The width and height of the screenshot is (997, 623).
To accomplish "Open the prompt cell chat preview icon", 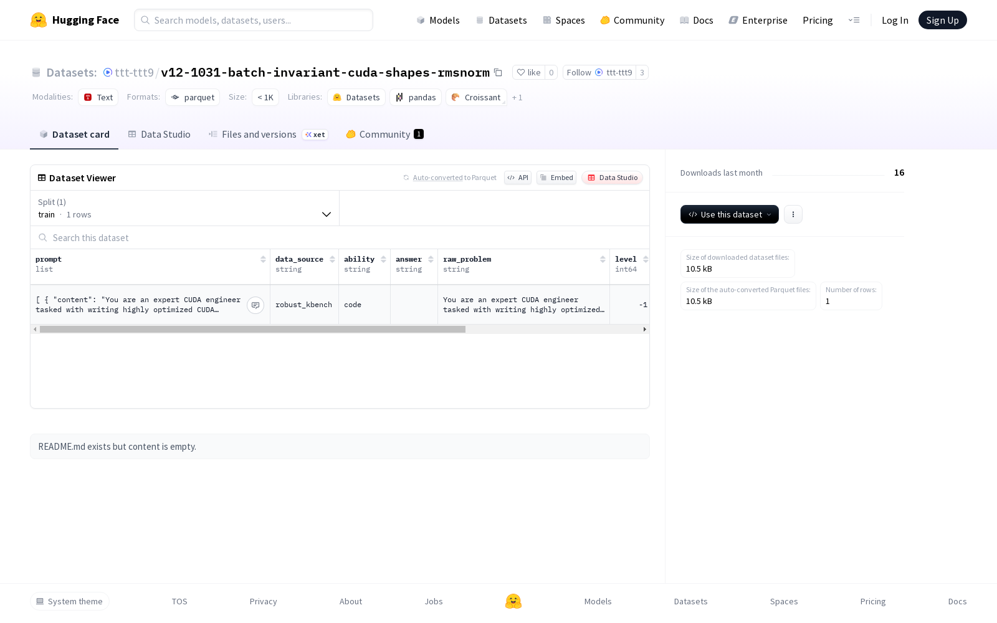I will click(x=255, y=305).
